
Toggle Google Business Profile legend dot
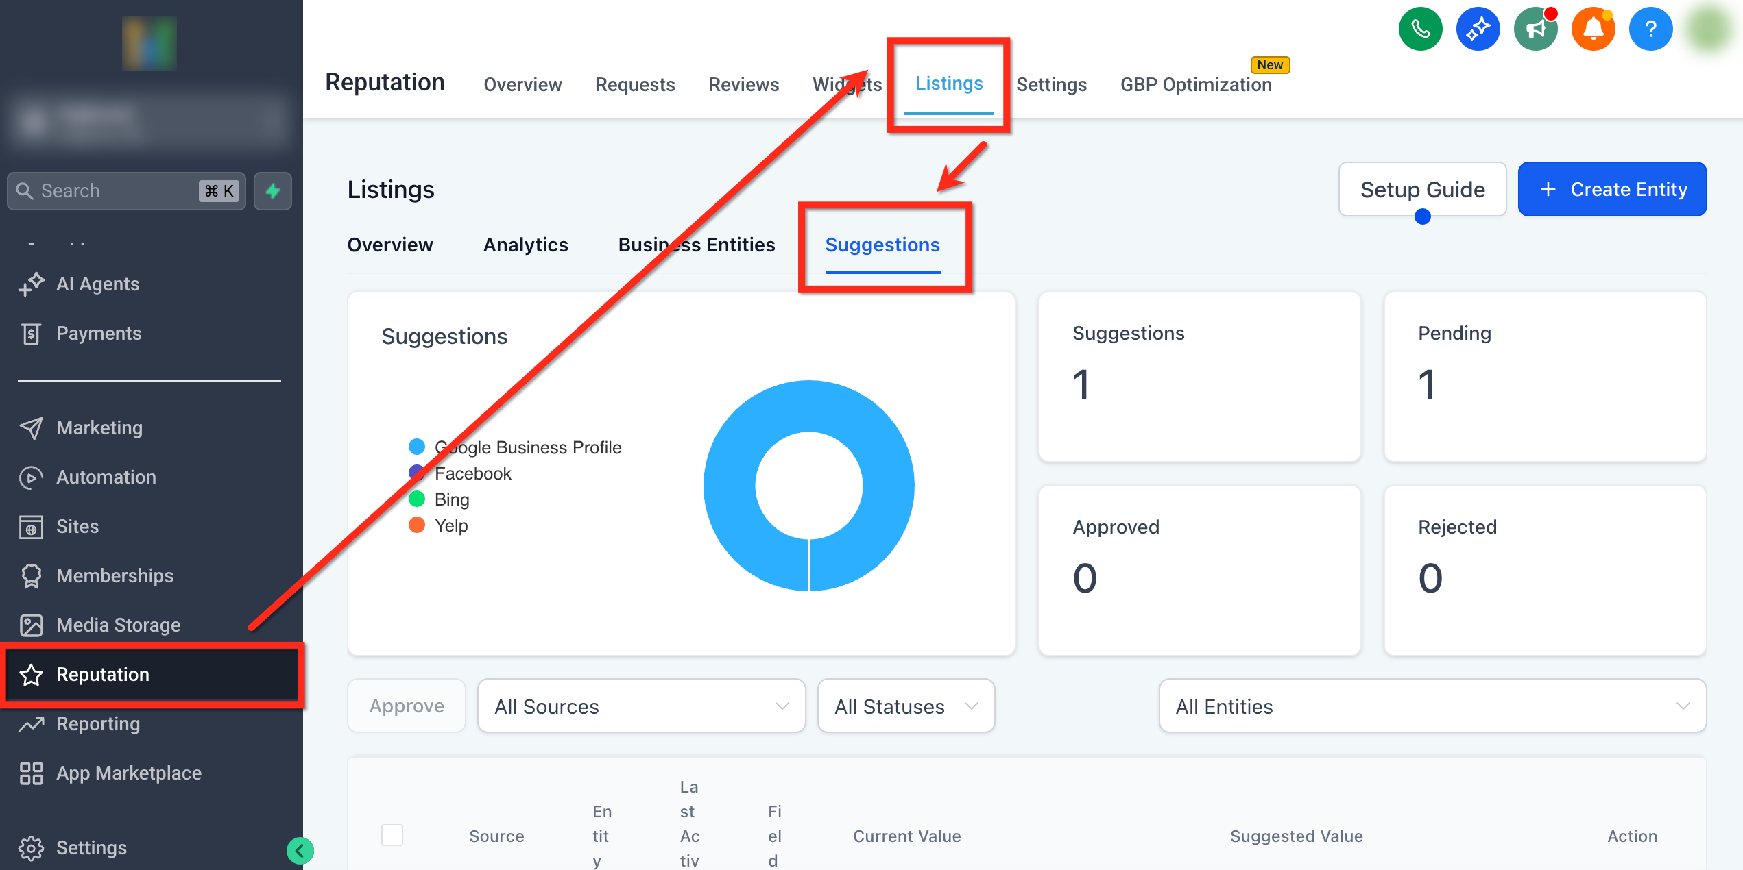(417, 447)
